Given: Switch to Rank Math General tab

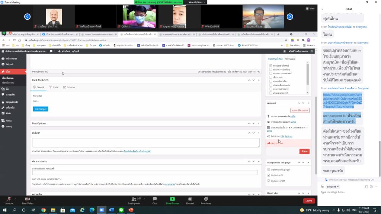Looking at the screenshot, I should [x=38, y=87].
